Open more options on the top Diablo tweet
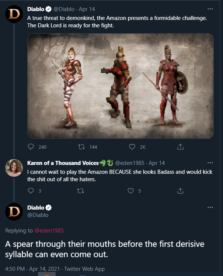 pos(210,8)
